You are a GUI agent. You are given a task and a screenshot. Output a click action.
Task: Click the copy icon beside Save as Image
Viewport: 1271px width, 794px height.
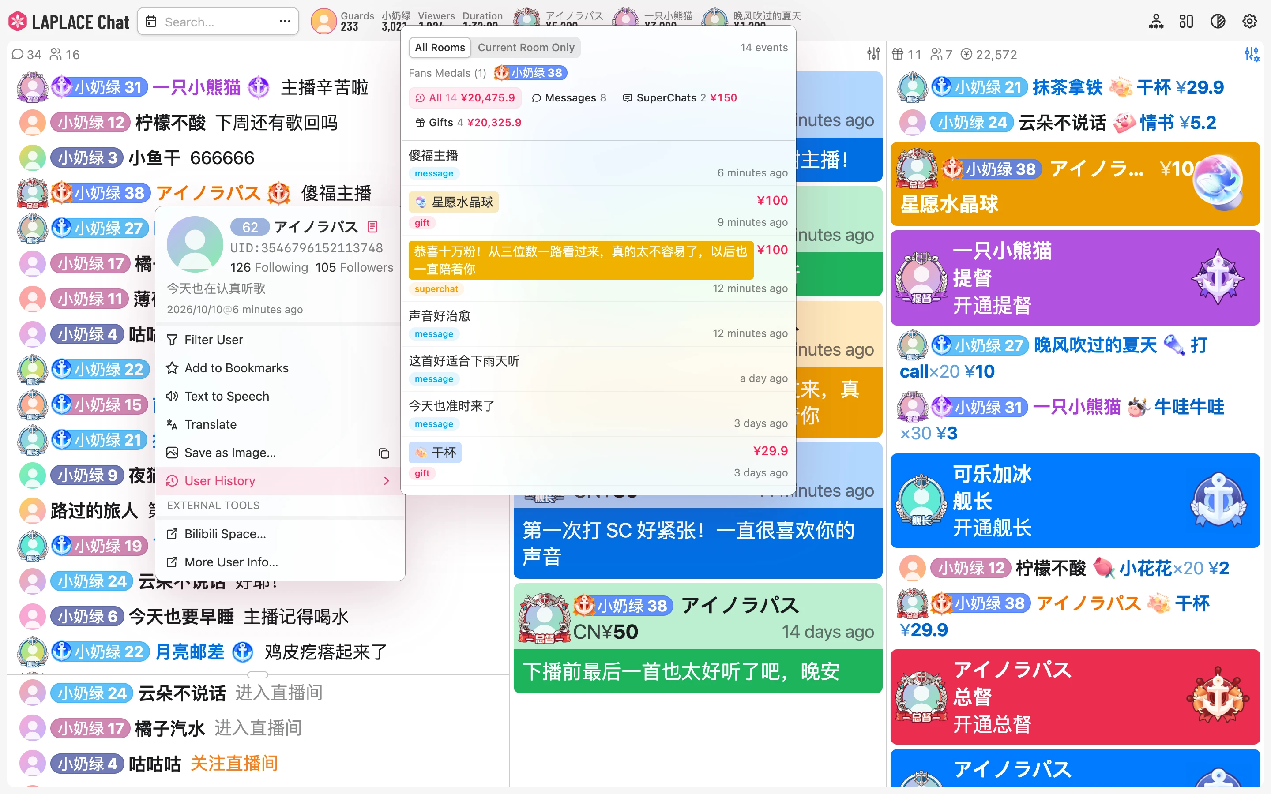click(384, 453)
